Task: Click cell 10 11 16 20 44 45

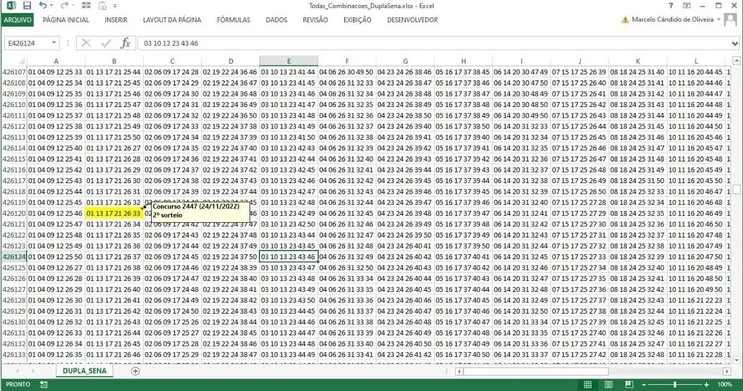Action: (x=696, y=72)
